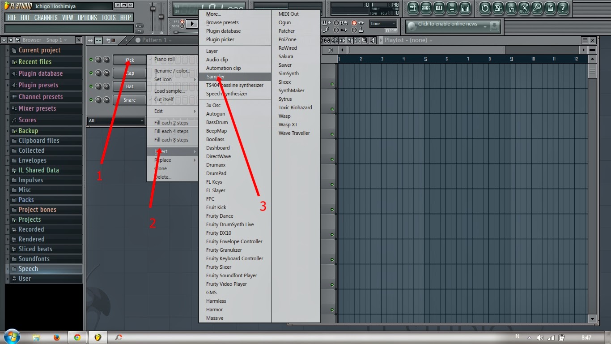Open the channel filter All dropdown

[116, 120]
